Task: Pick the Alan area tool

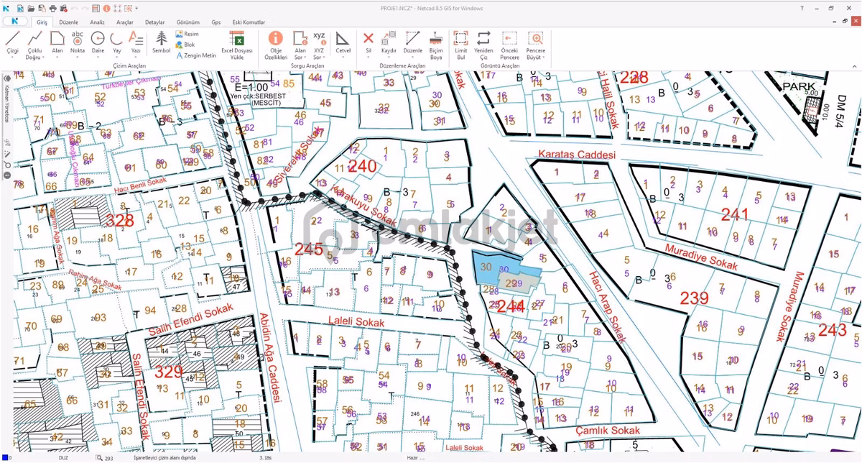Action: click(x=57, y=42)
